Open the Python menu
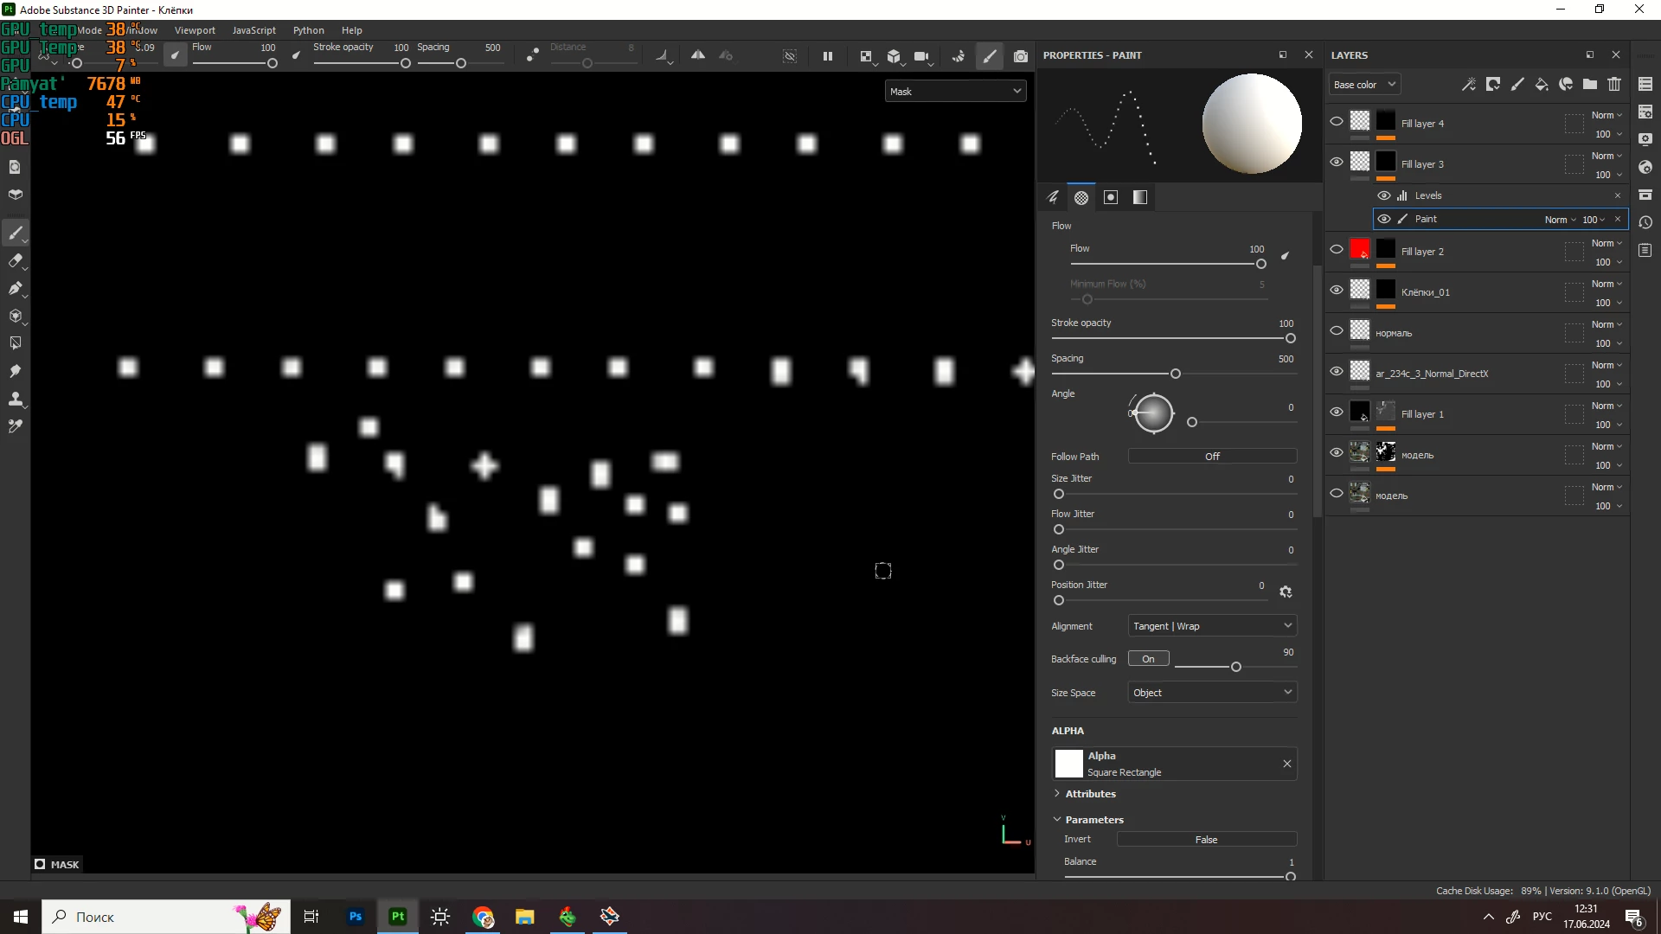1661x934 pixels. click(308, 30)
